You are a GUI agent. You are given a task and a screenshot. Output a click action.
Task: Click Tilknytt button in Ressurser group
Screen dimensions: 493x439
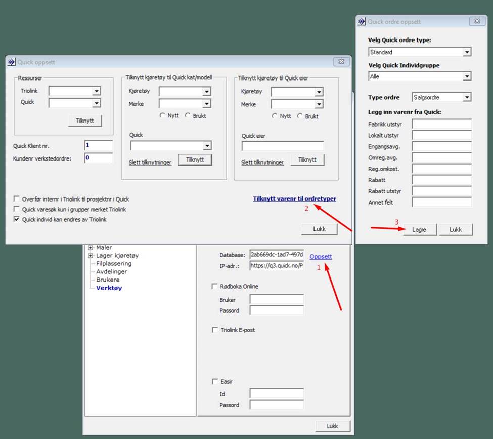pos(85,121)
